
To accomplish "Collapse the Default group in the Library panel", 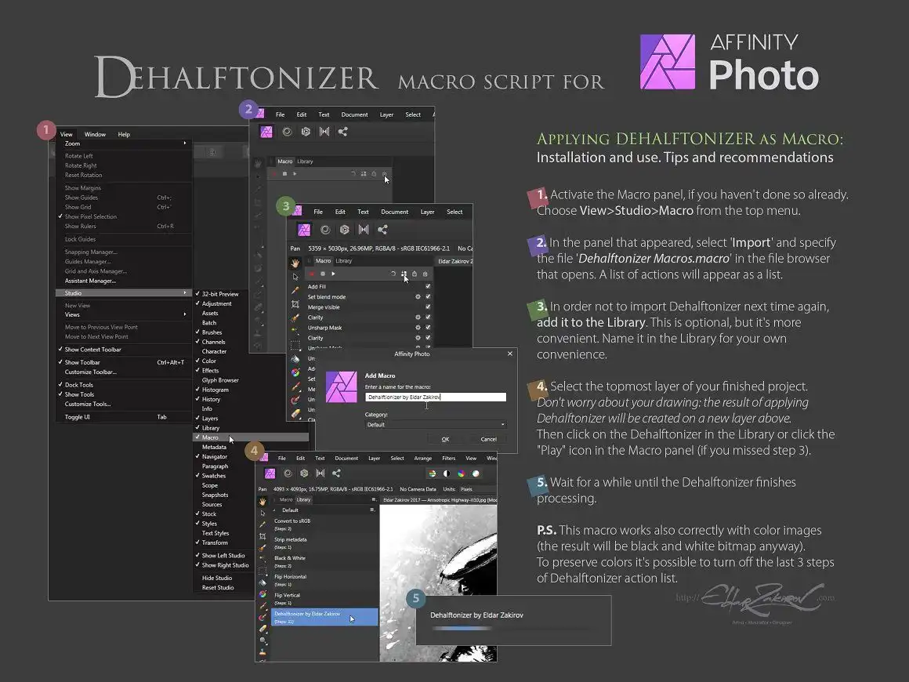I will 273,510.
